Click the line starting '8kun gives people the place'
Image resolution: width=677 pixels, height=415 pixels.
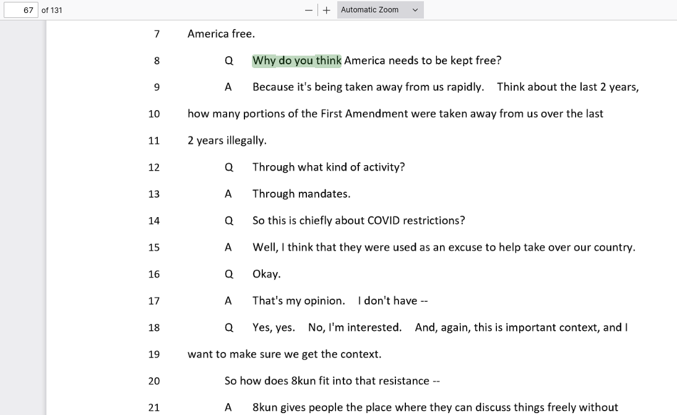(435, 408)
